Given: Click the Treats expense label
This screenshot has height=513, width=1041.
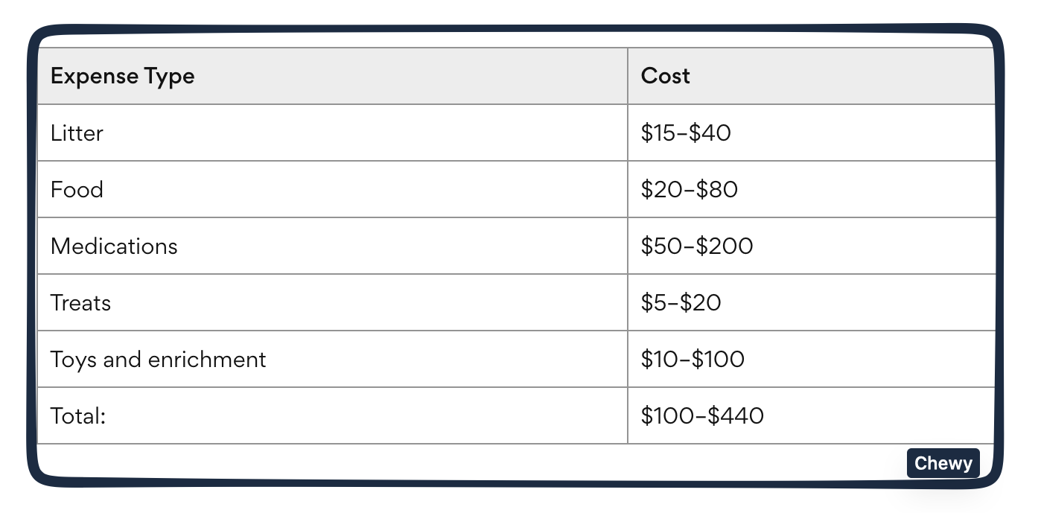Looking at the screenshot, I should tap(80, 303).
